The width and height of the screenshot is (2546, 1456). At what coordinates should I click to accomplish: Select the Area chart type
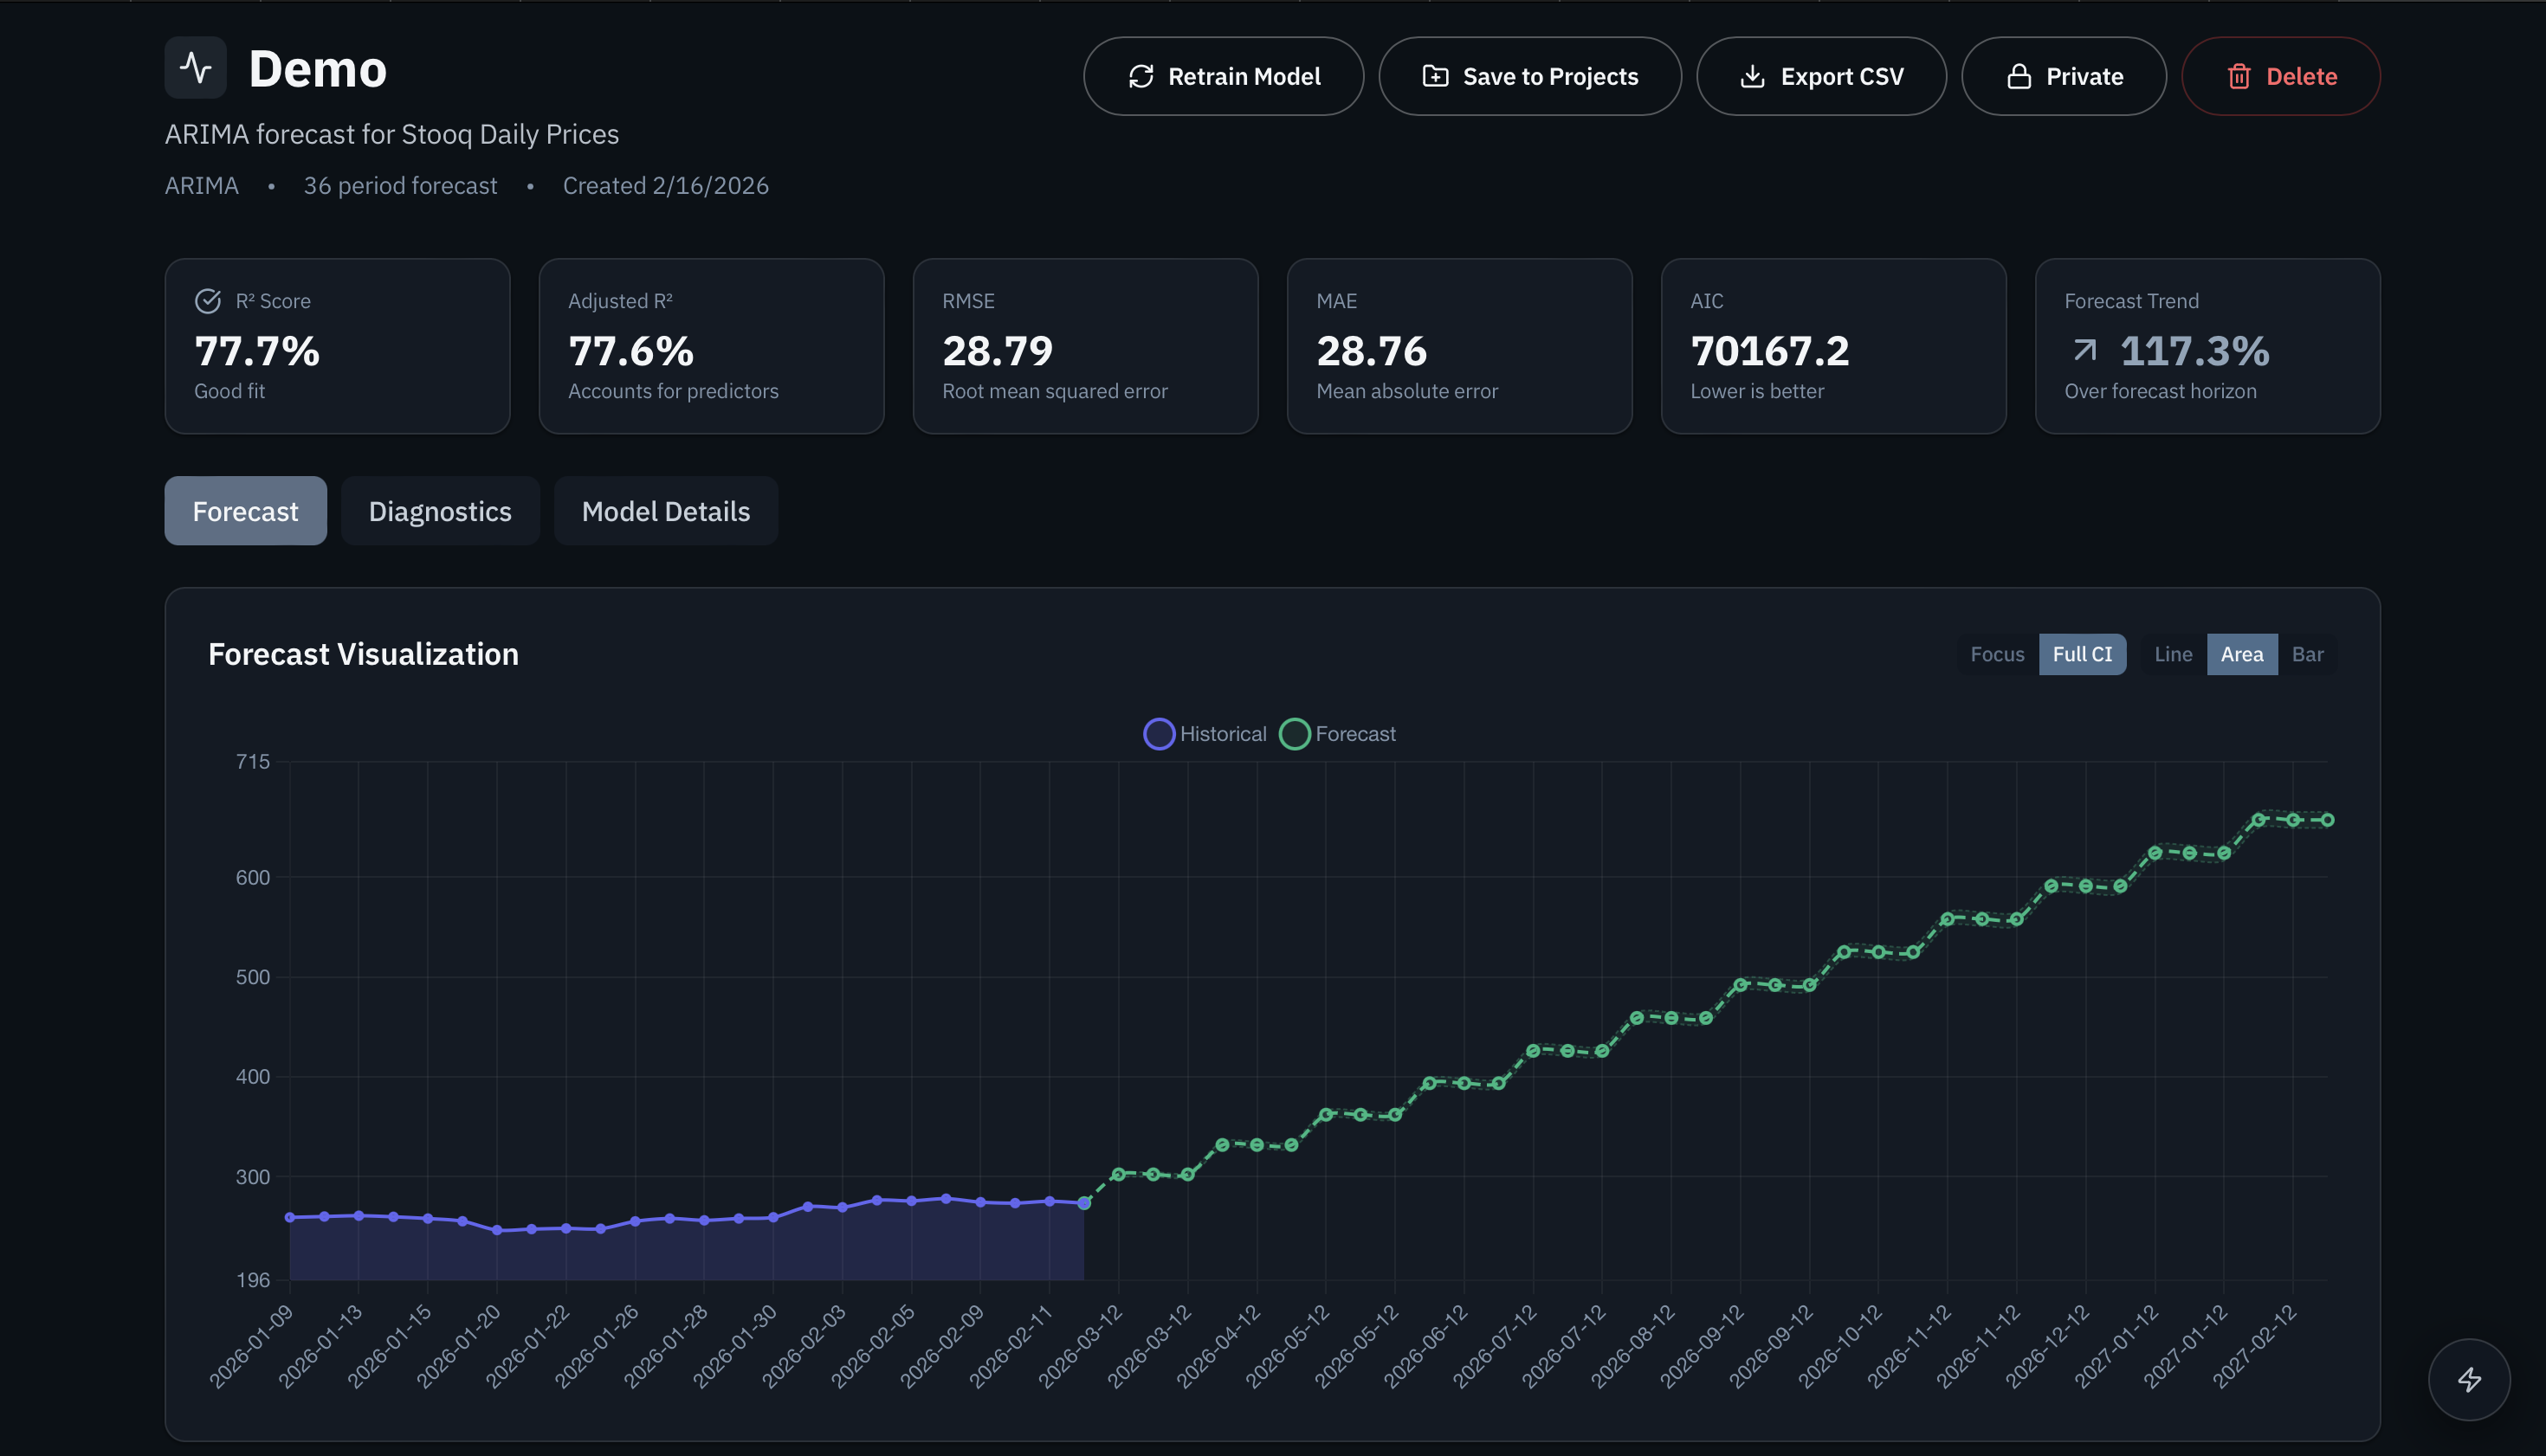coord(2241,654)
